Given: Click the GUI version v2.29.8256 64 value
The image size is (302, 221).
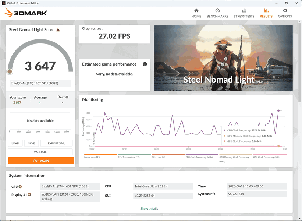Looking at the screenshot, I should [x=163, y=196].
